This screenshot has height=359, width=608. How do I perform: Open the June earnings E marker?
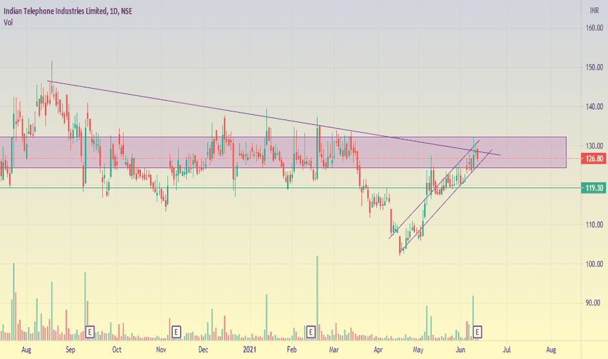[x=478, y=332]
